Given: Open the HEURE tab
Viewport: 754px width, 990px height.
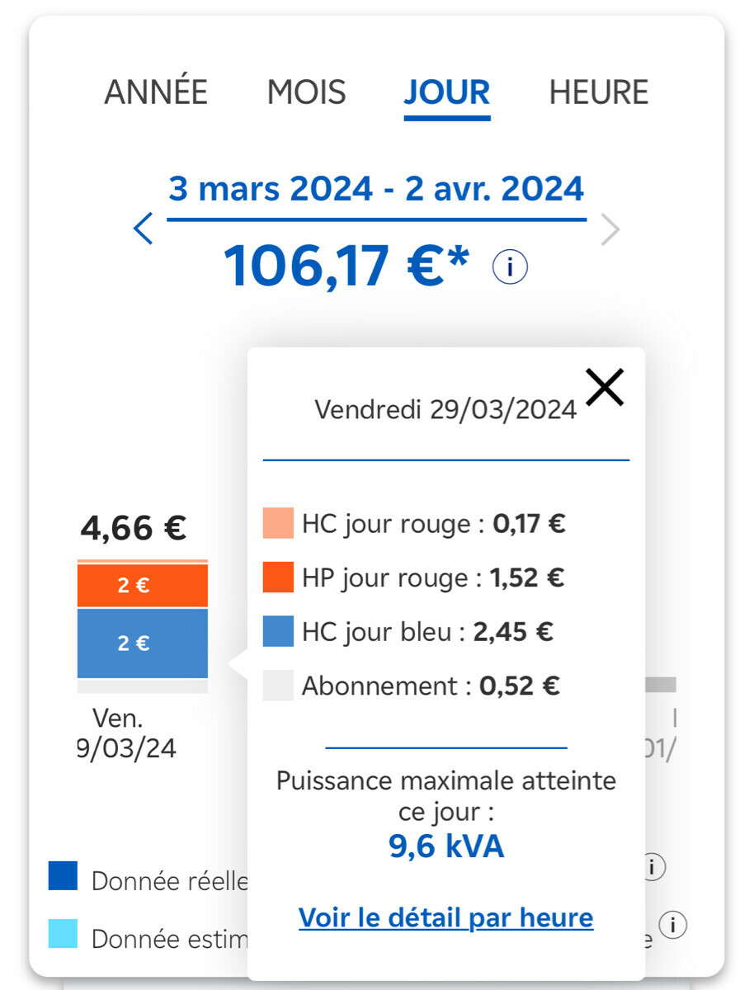Looking at the screenshot, I should [599, 92].
